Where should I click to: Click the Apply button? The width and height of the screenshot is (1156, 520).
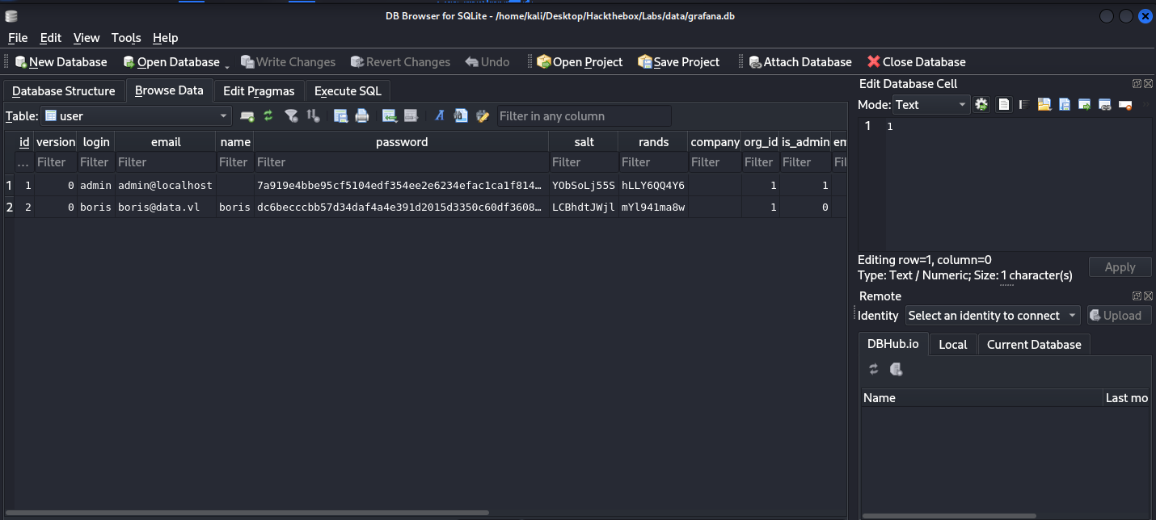coord(1120,267)
